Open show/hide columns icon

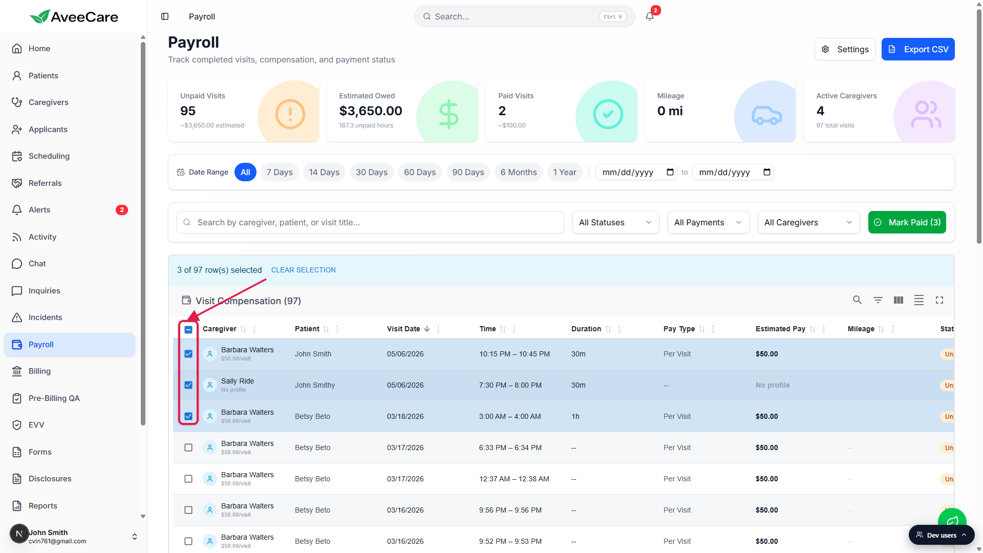pos(898,300)
